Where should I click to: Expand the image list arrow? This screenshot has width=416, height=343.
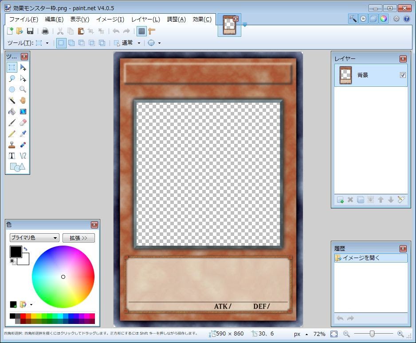tap(245, 25)
